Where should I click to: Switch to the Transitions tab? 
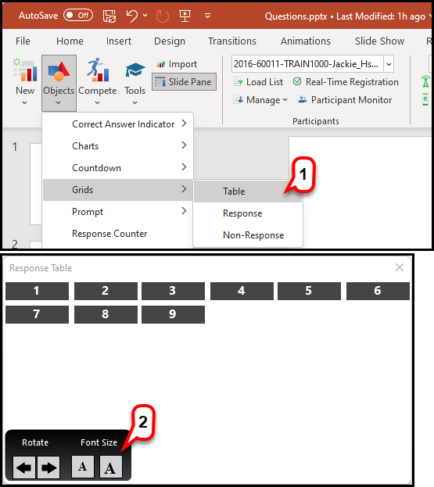(x=232, y=41)
